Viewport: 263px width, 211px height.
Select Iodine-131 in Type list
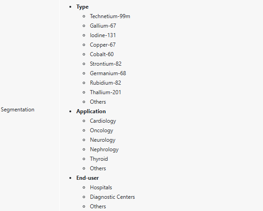103,35
